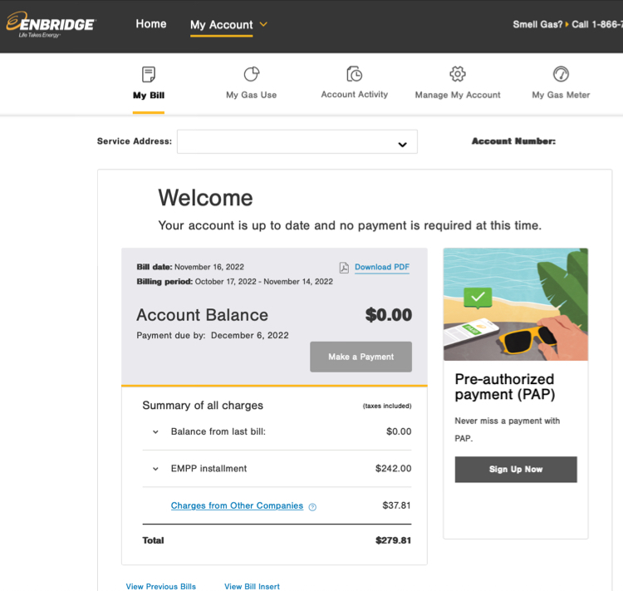623x591 pixels.
Task: Click the Payment due by December 6, 2022 text
Action: pyautogui.click(x=213, y=335)
